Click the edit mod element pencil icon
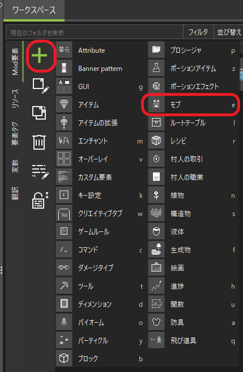 (x=41, y=86)
